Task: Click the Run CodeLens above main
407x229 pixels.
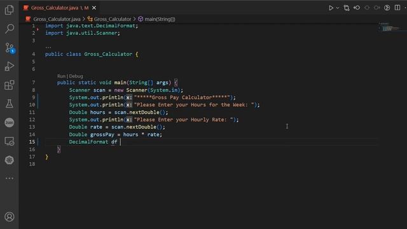Action: point(61,76)
